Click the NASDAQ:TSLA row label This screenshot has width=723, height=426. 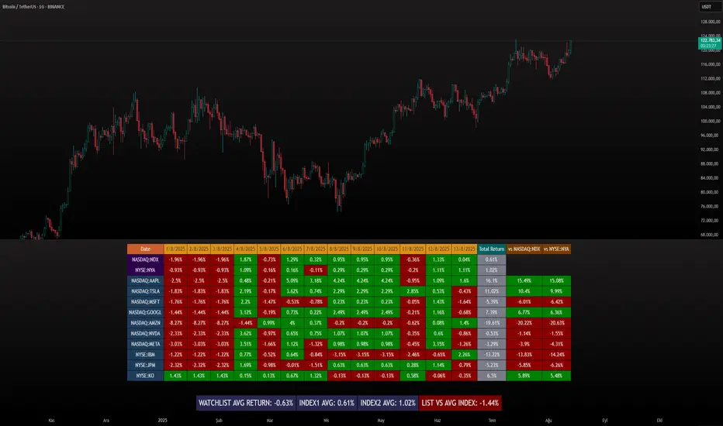point(145,291)
